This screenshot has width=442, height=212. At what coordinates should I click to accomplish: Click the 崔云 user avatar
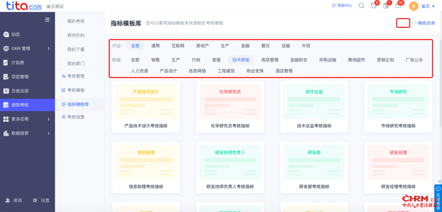click(414, 6)
